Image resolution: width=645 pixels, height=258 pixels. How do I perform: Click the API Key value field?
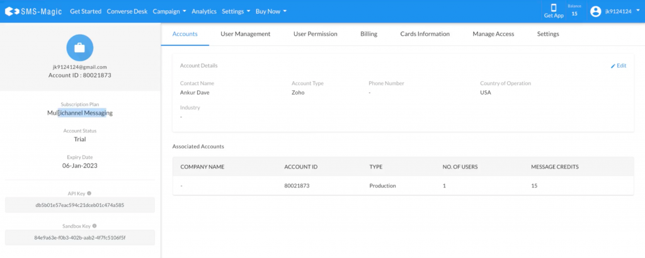pos(79,205)
